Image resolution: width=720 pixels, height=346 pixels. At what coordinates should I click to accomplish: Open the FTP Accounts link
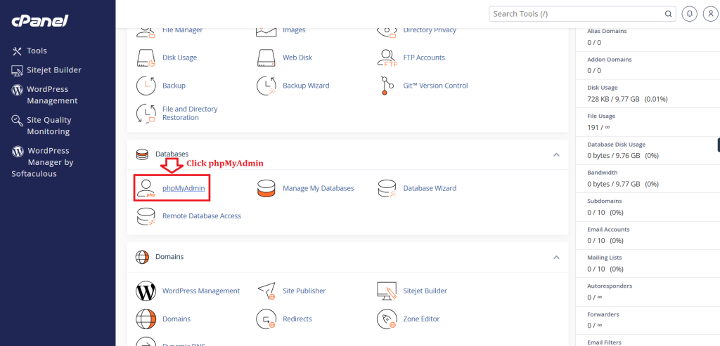(424, 58)
